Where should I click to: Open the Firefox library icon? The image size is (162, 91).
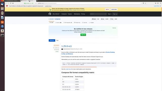click(156, 3)
